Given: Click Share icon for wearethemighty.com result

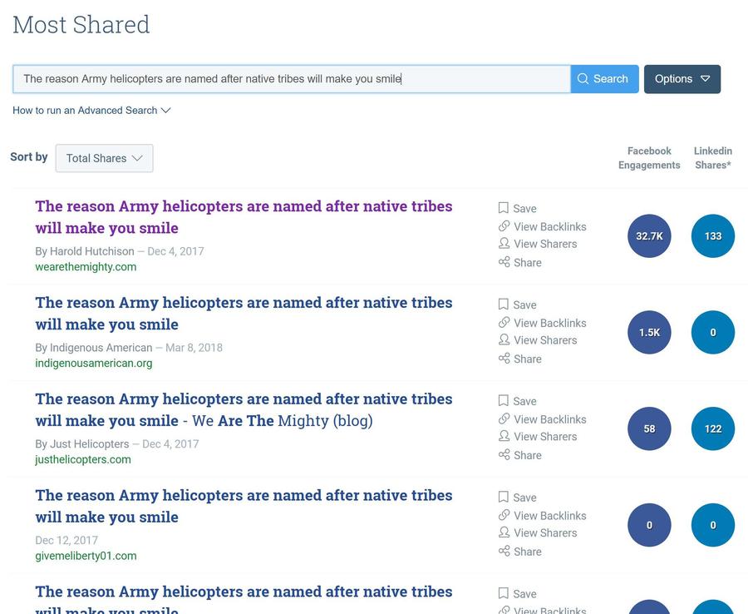Looking at the screenshot, I should pyautogui.click(x=504, y=261).
